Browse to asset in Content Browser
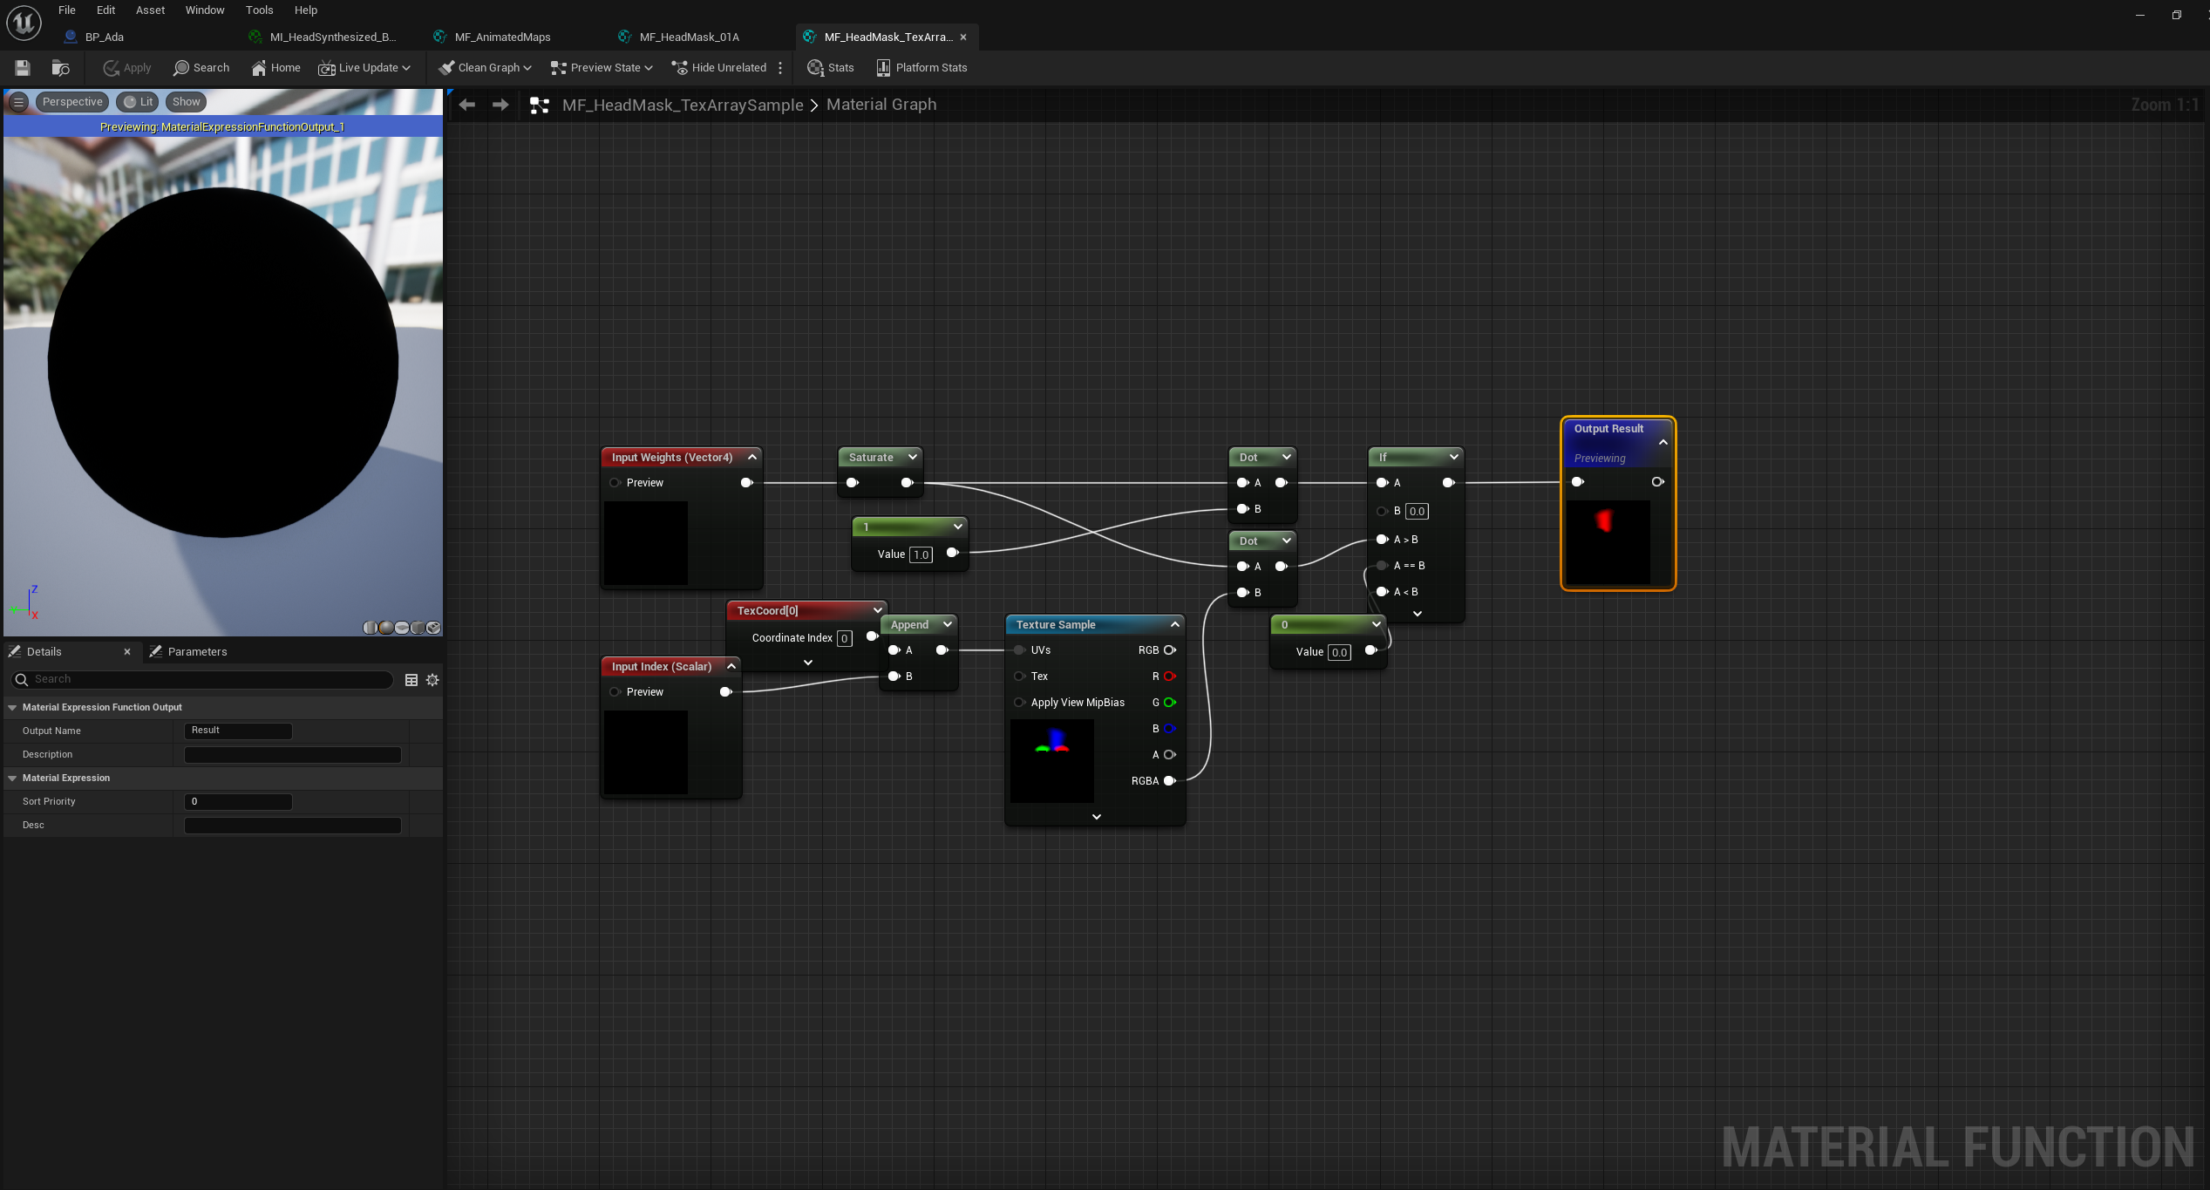Viewport: 2210px width, 1190px height. coord(59,68)
